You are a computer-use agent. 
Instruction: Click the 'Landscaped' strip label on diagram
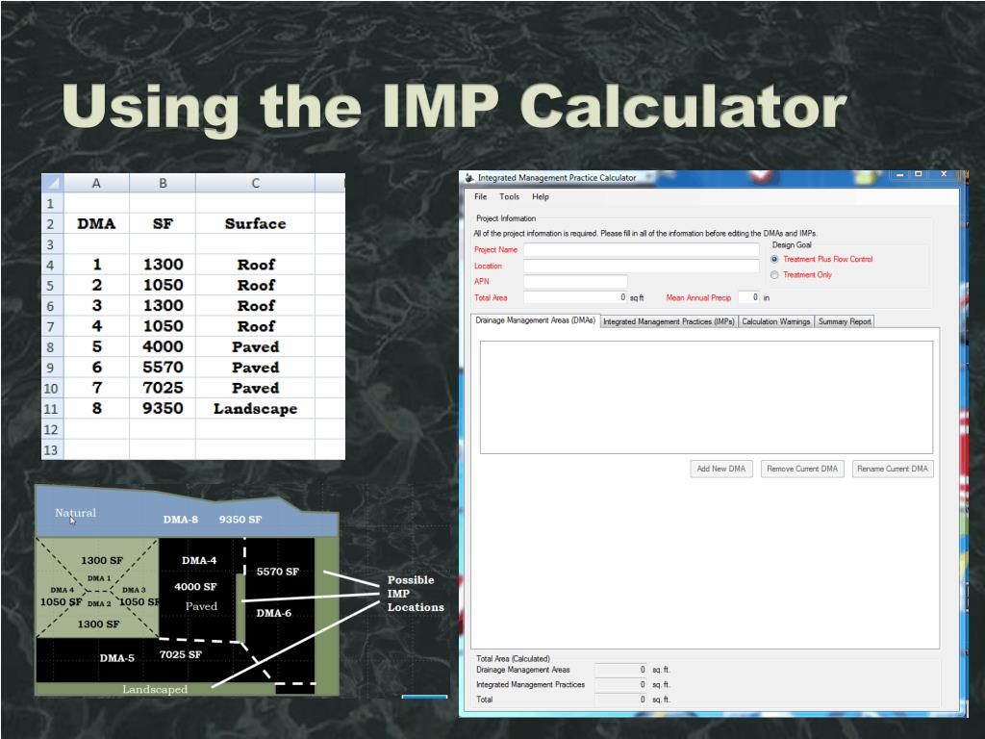[155, 689]
